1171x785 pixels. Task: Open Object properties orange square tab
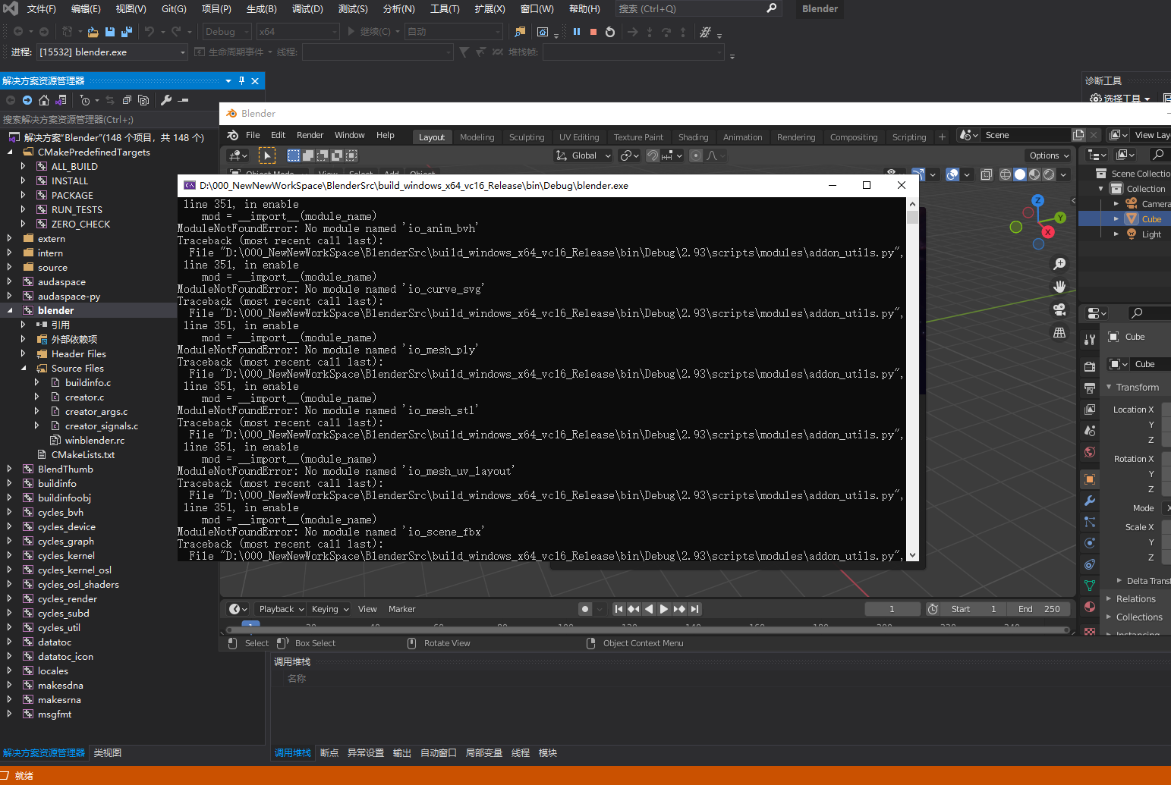(1090, 479)
